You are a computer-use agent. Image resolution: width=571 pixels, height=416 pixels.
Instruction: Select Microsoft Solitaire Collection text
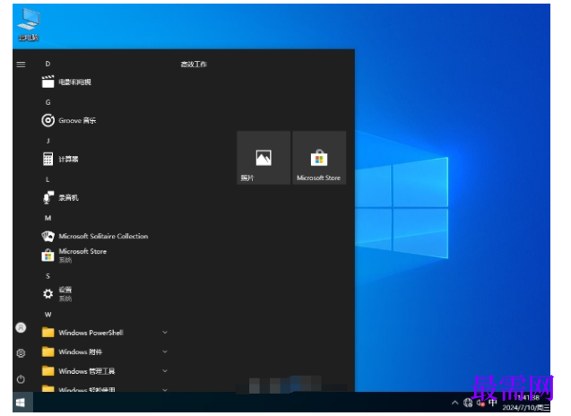click(103, 236)
